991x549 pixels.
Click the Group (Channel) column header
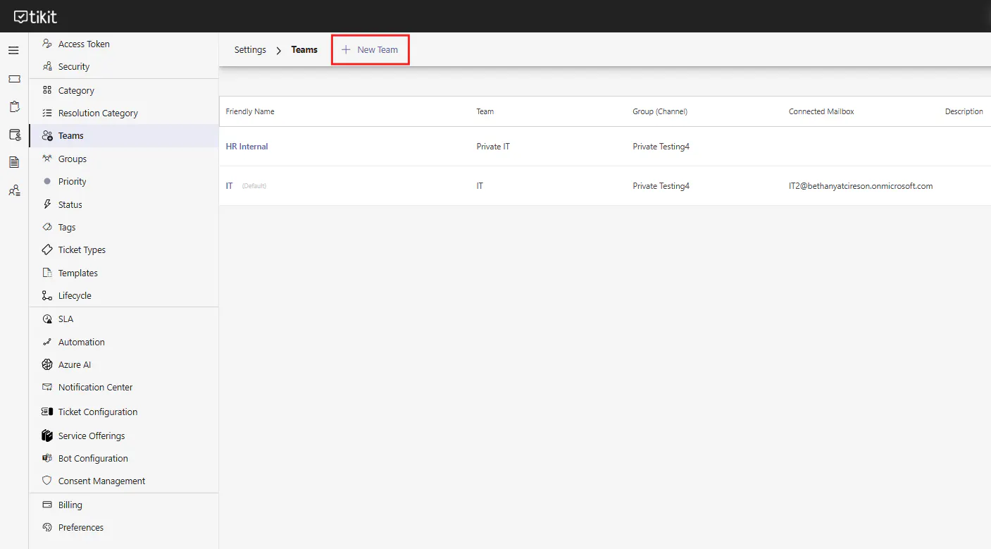click(x=660, y=111)
